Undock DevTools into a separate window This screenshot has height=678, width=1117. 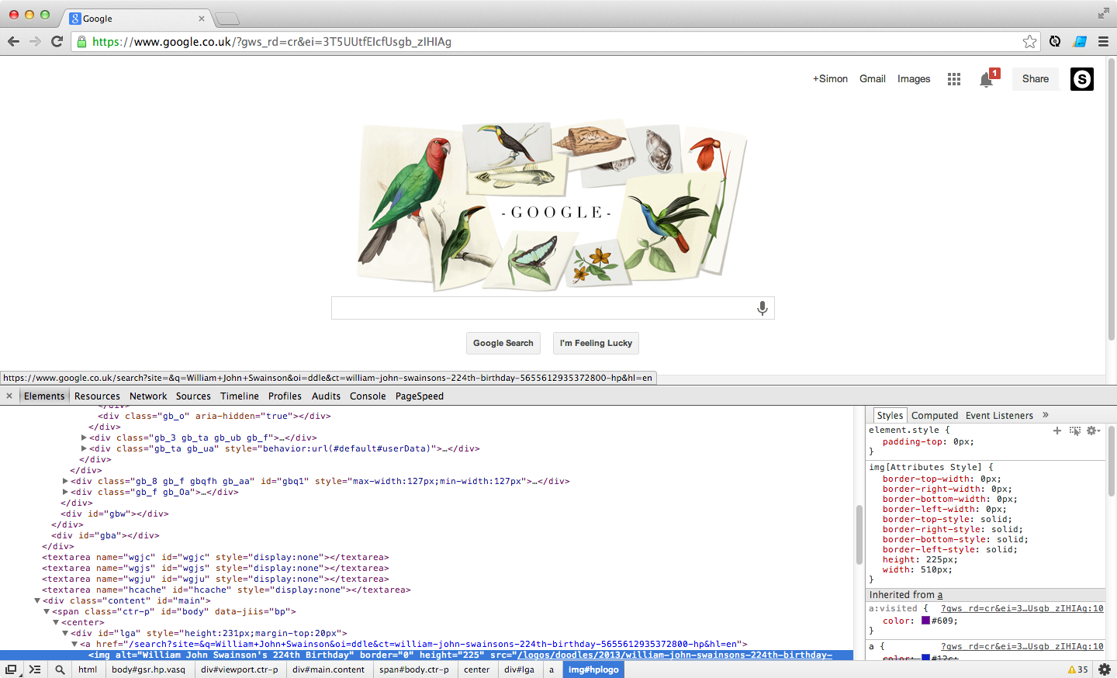tap(11, 669)
